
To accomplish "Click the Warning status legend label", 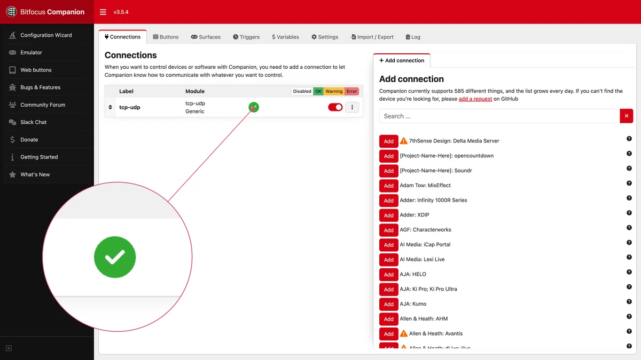I will [334, 91].
